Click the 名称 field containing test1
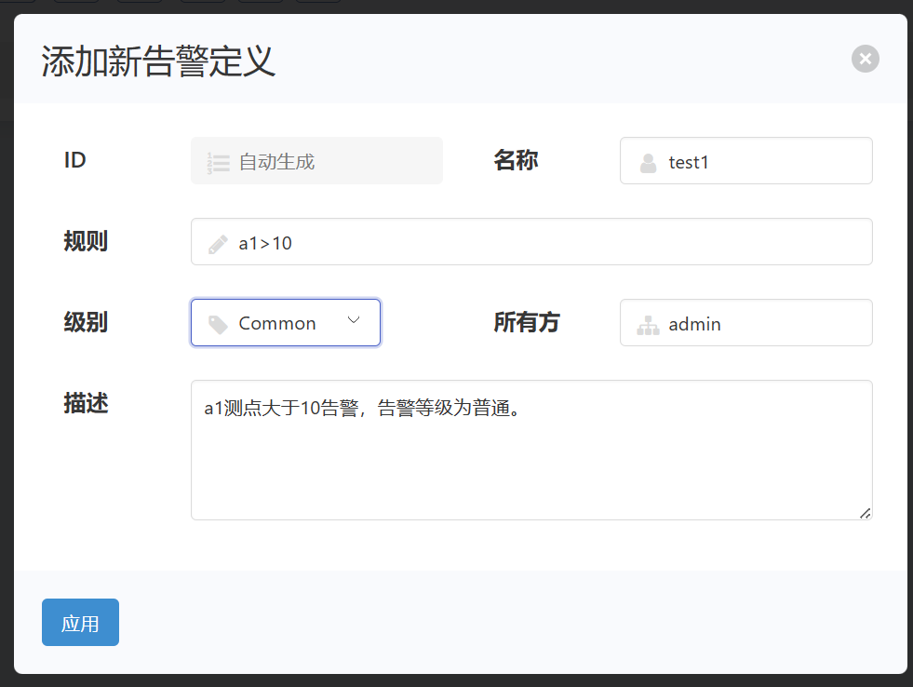This screenshot has width=913, height=687. (x=745, y=161)
